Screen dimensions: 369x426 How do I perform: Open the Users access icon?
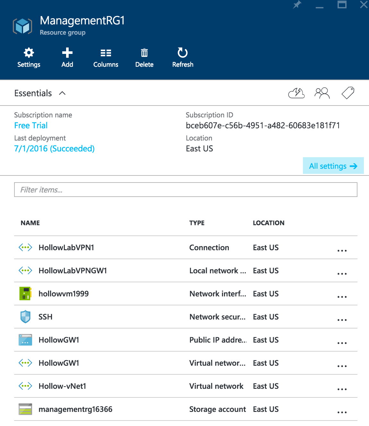322,93
